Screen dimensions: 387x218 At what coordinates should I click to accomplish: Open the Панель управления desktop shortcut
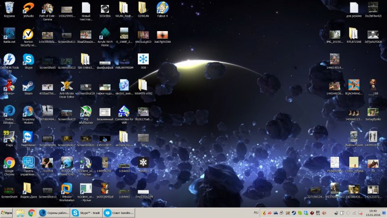(29, 166)
